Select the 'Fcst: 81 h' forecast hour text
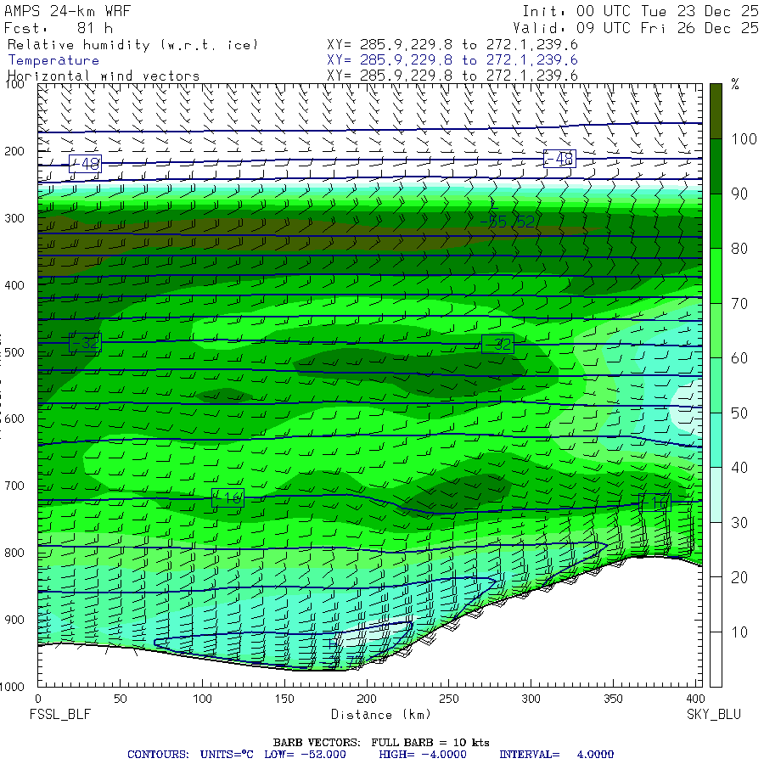Screen dimensions: 764x764 [59, 28]
